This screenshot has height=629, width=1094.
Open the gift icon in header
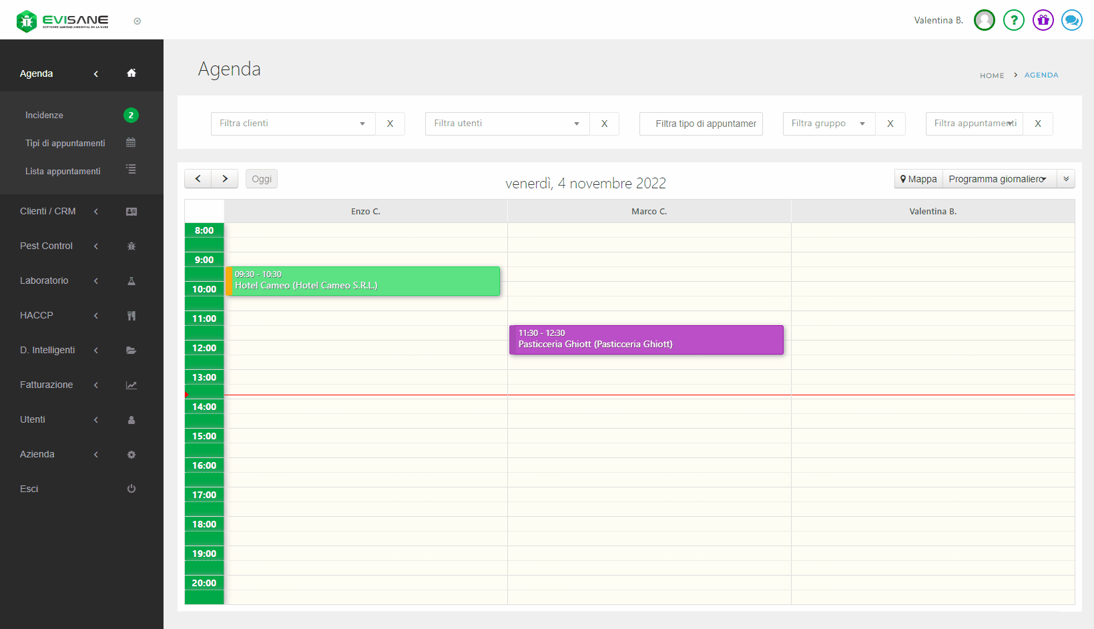(1043, 20)
